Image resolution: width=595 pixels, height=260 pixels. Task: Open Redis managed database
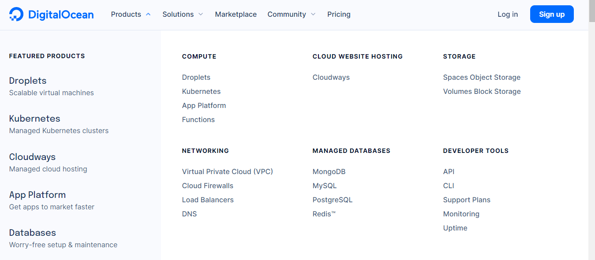(324, 214)
